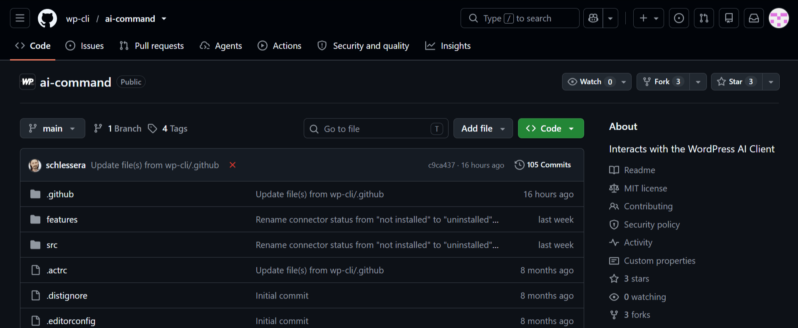Expand the Watch notification options dropdown
This screenshot has width=798, height=328.
624,81
